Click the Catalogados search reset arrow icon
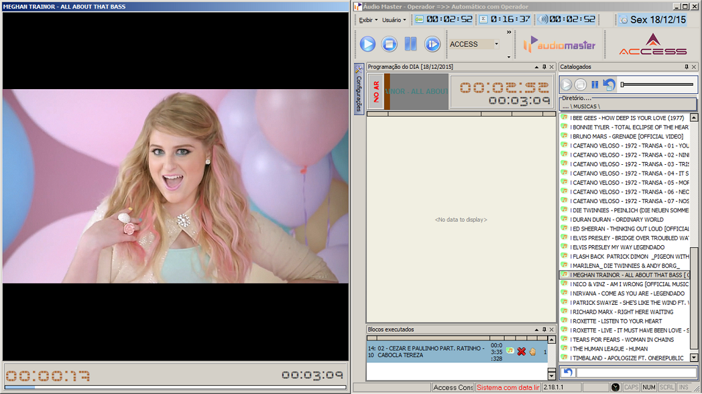This screenshot has height=394, width=702. click(x=568, y=372)
